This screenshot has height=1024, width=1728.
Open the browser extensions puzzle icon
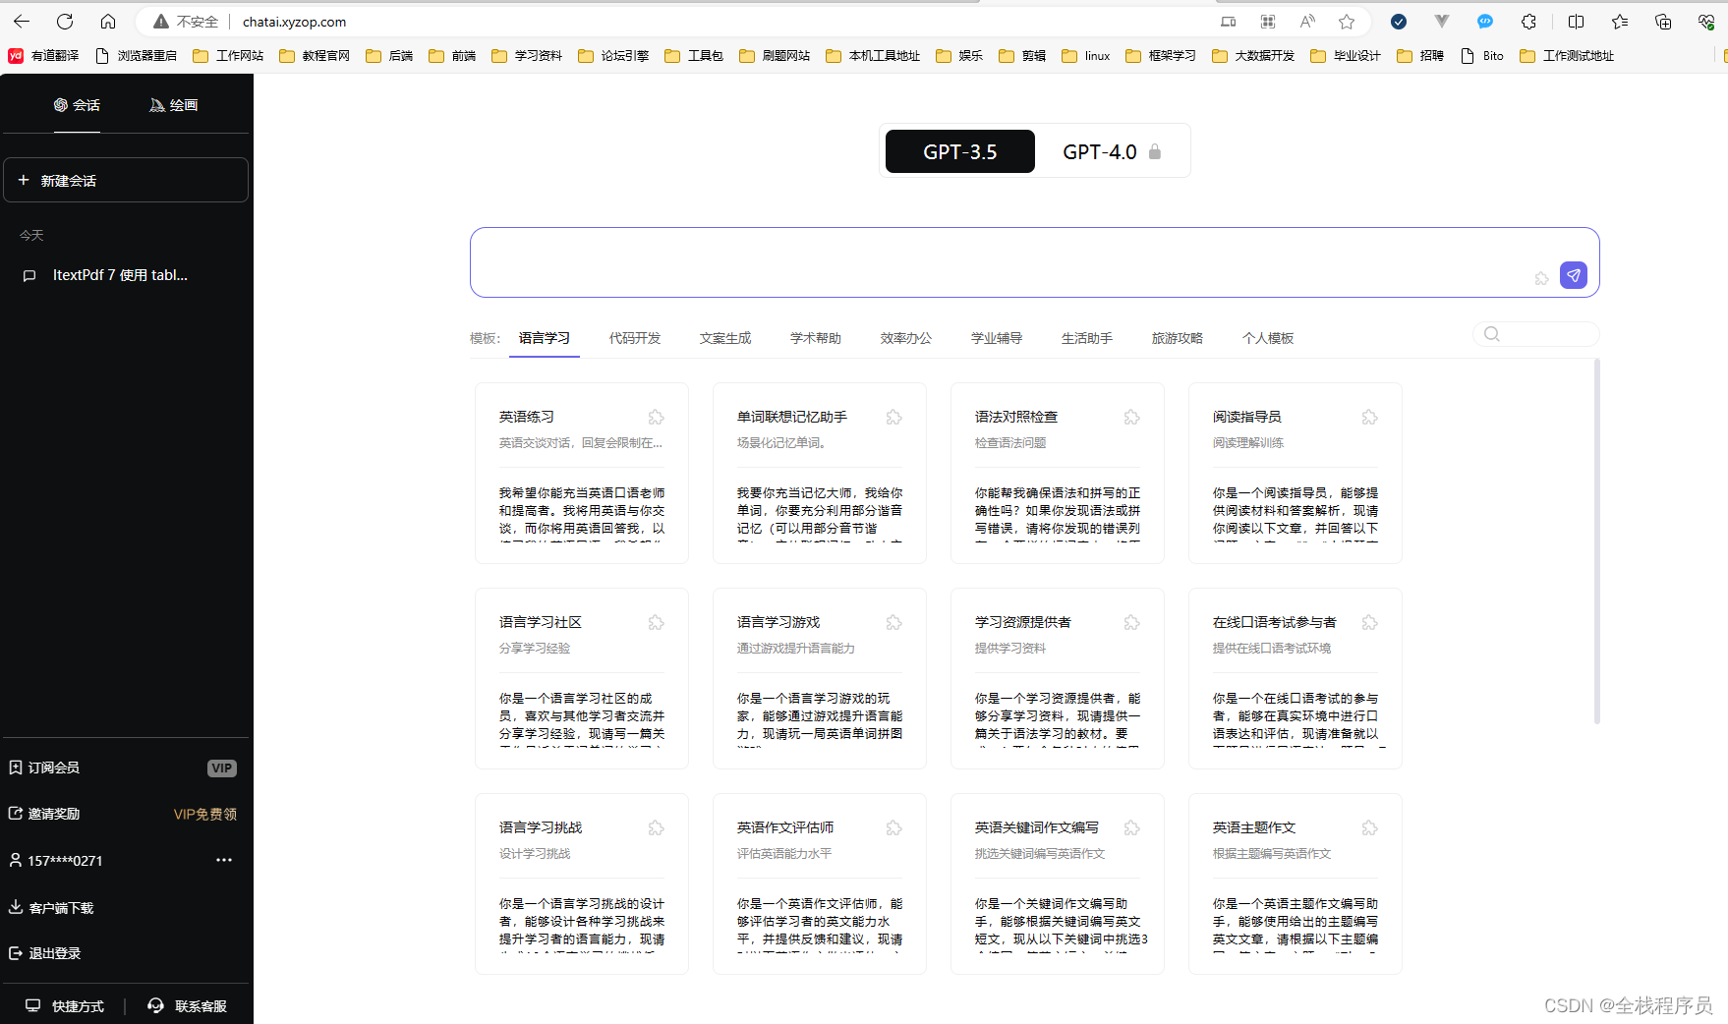point(1528,22)
